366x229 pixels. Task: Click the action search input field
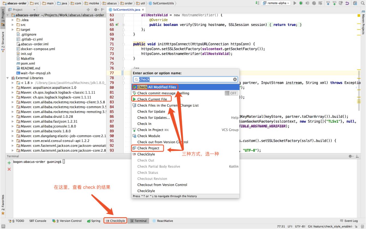pos(185,79)
